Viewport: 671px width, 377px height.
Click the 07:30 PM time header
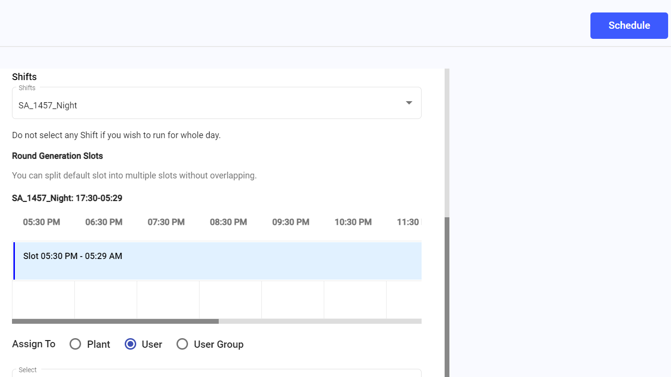pos(166,222)
